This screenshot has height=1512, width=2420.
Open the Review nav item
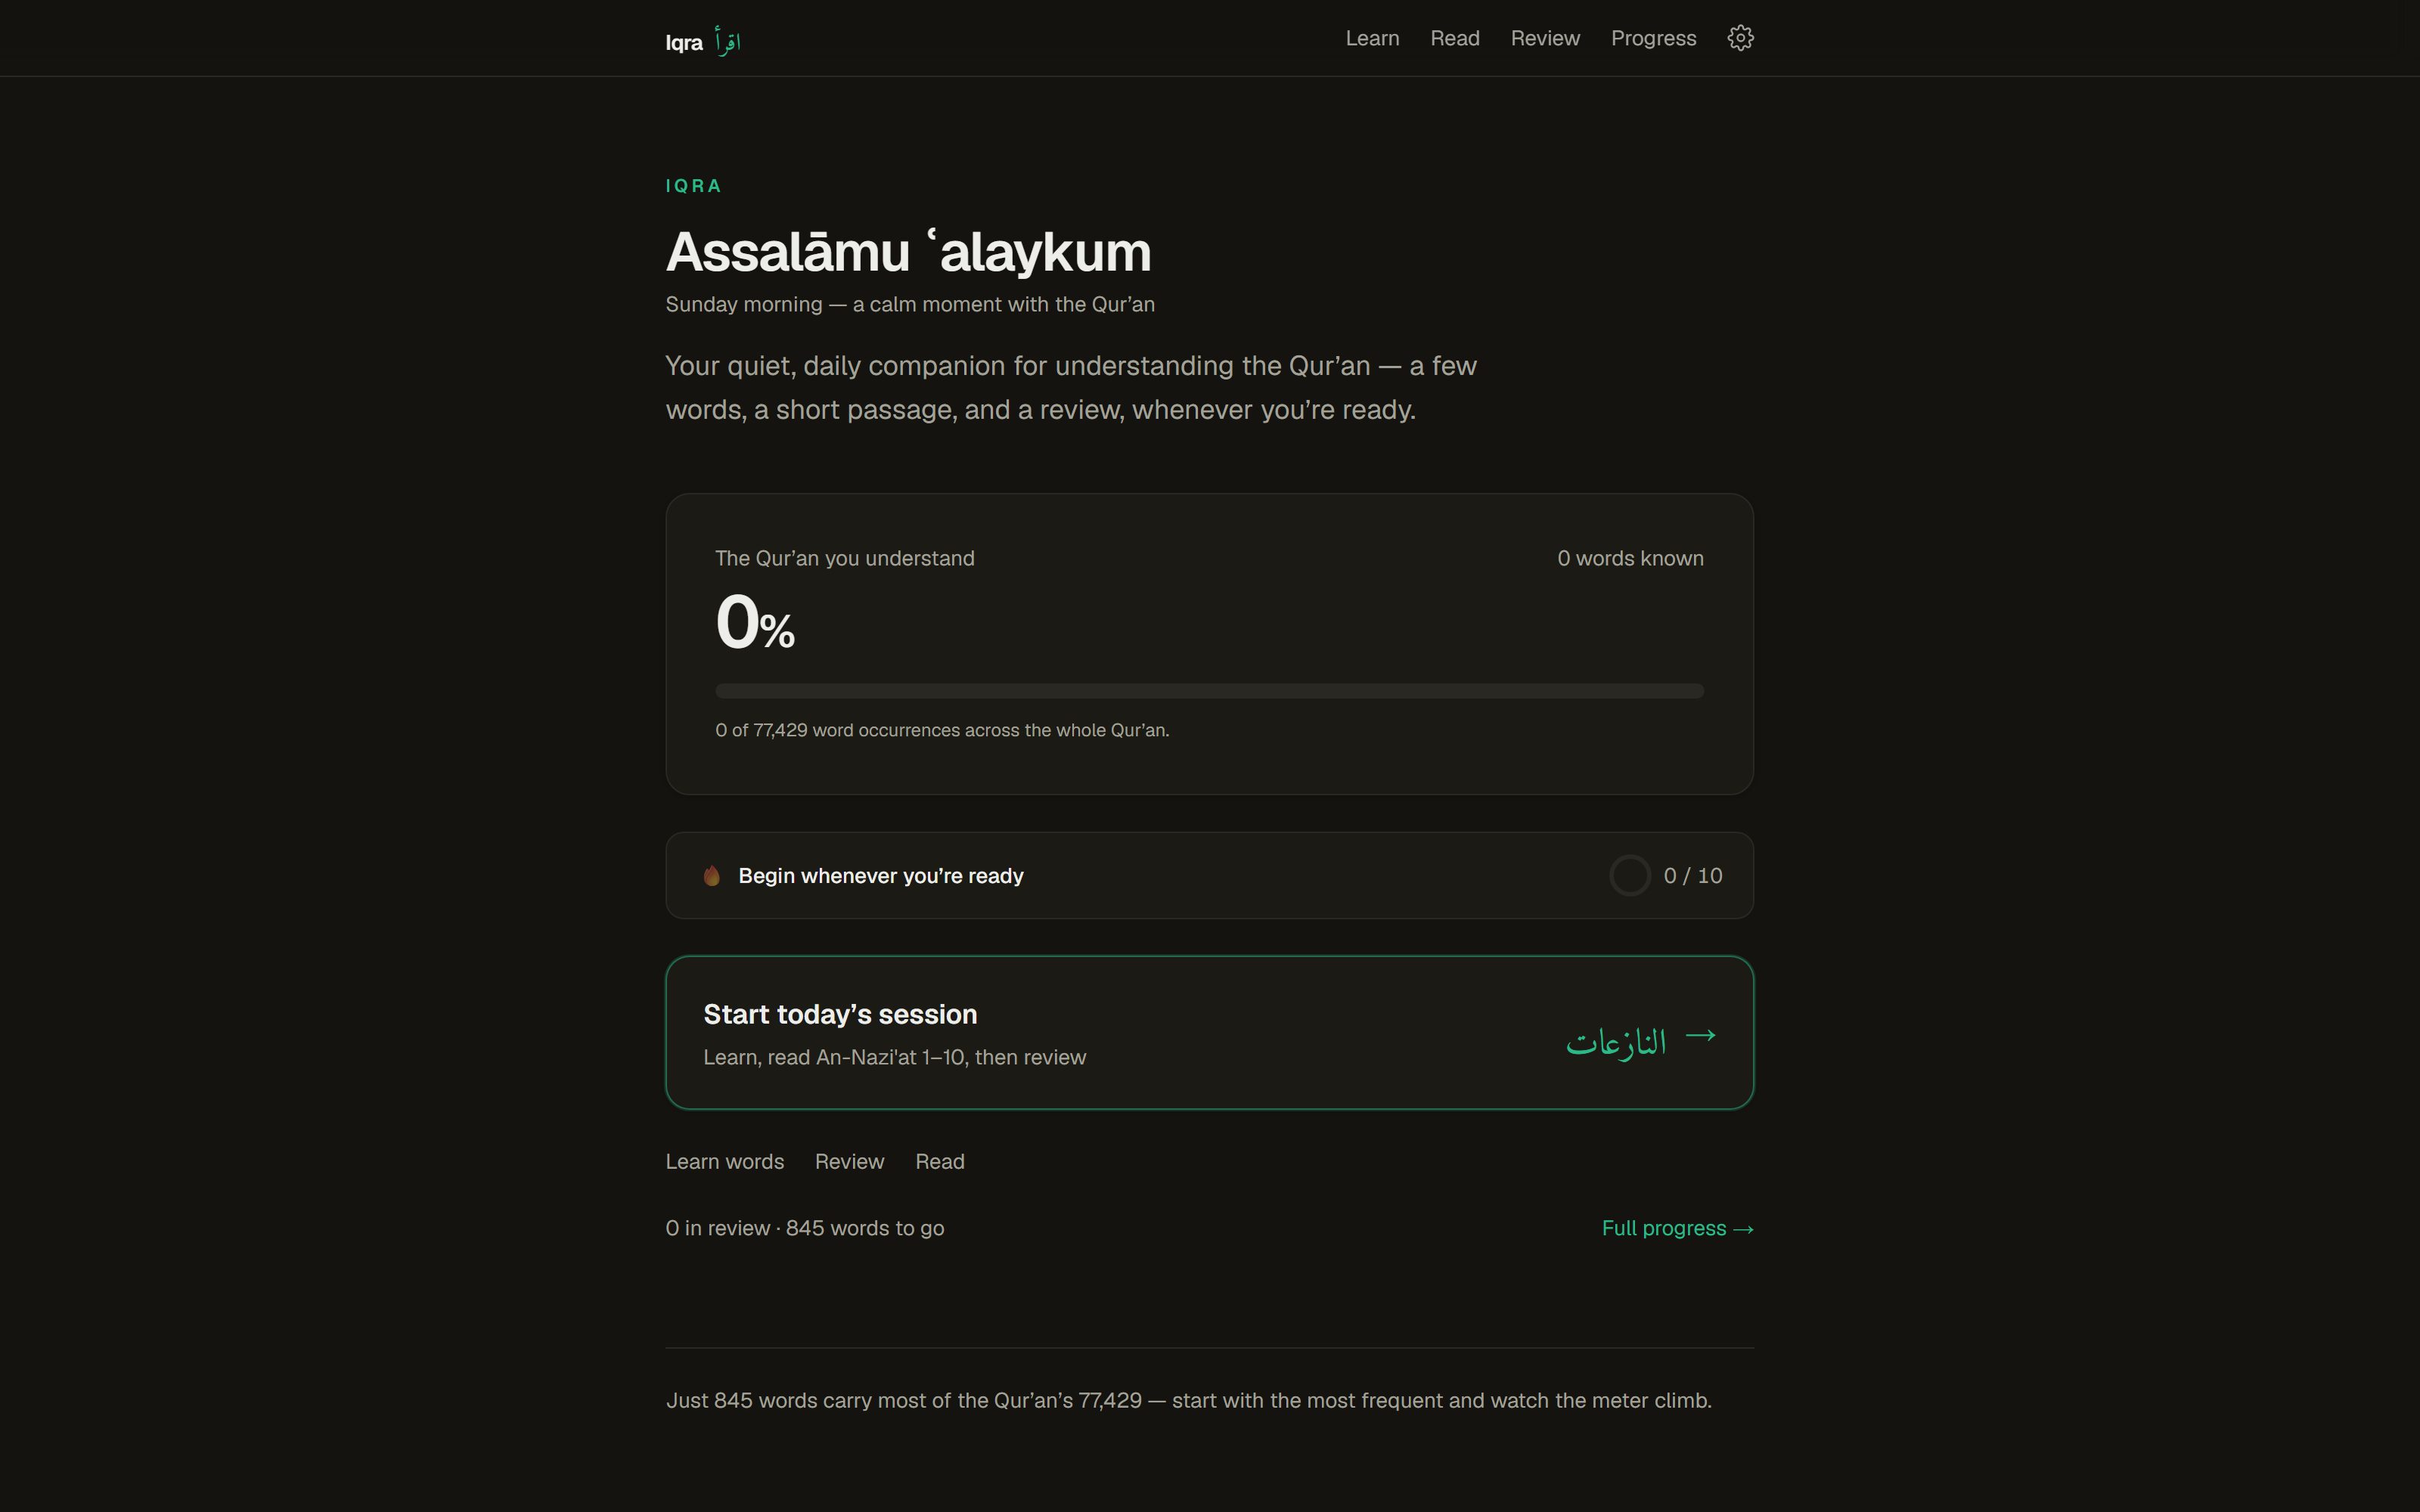pyautogui.click(x=1545, y=38)
